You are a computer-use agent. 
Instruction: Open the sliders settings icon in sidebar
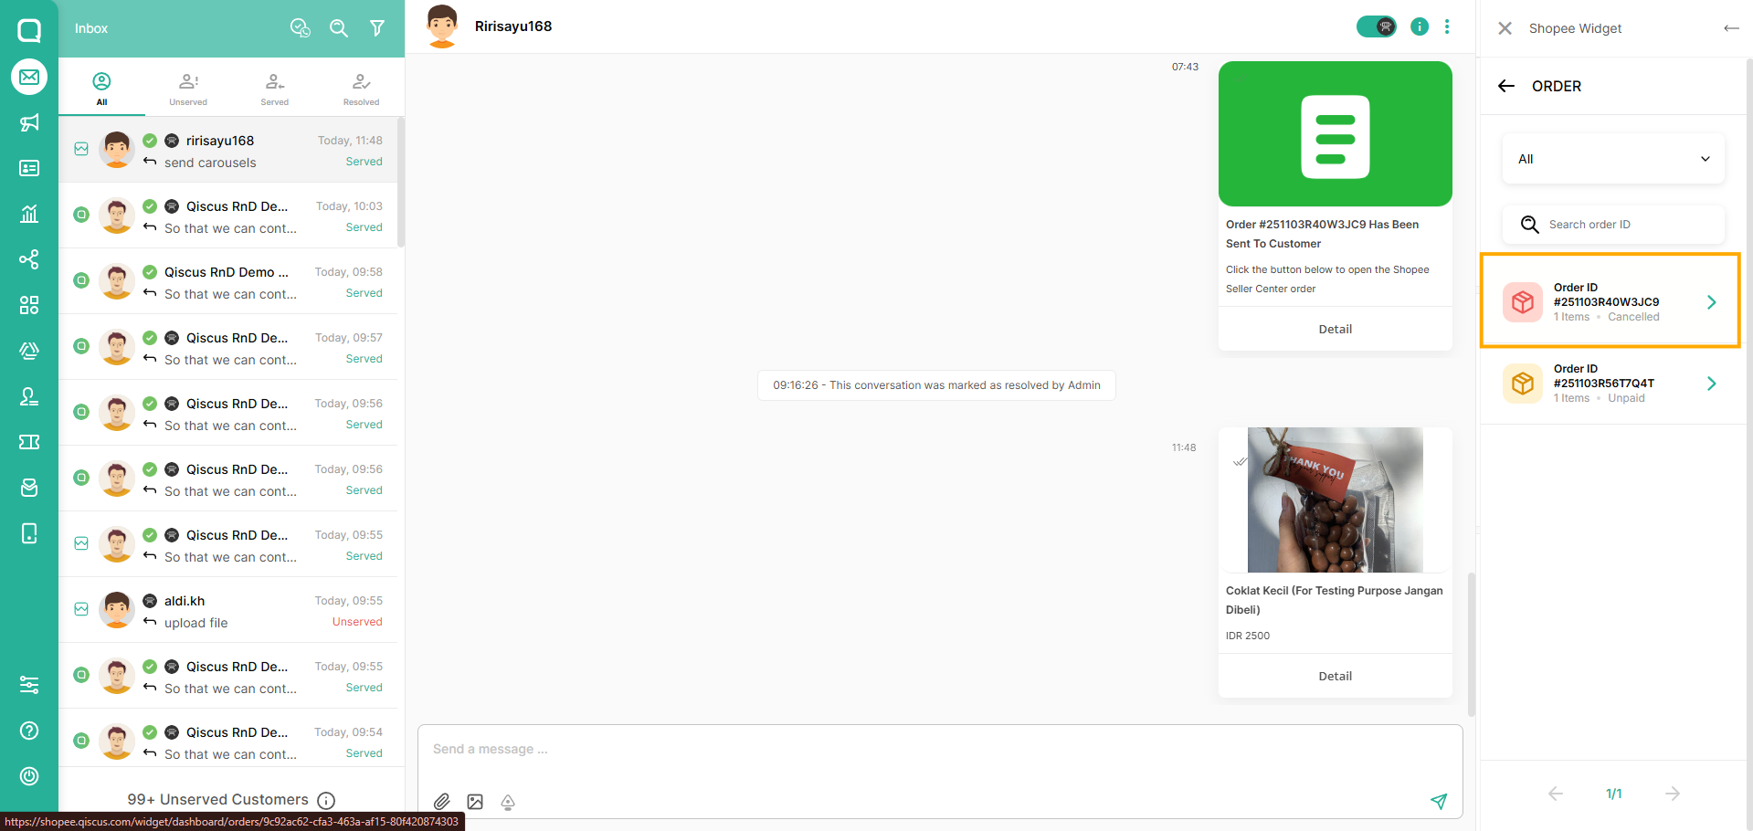pos(29,685)
